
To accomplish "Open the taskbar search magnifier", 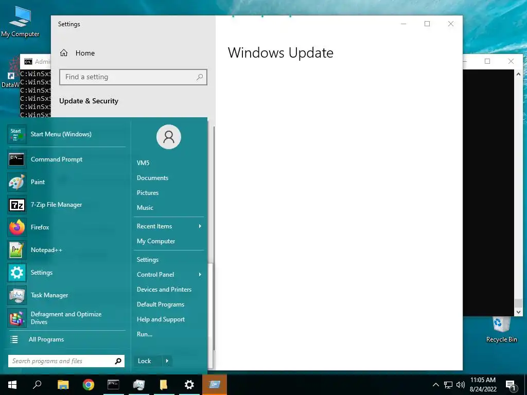I will point(37,385).
